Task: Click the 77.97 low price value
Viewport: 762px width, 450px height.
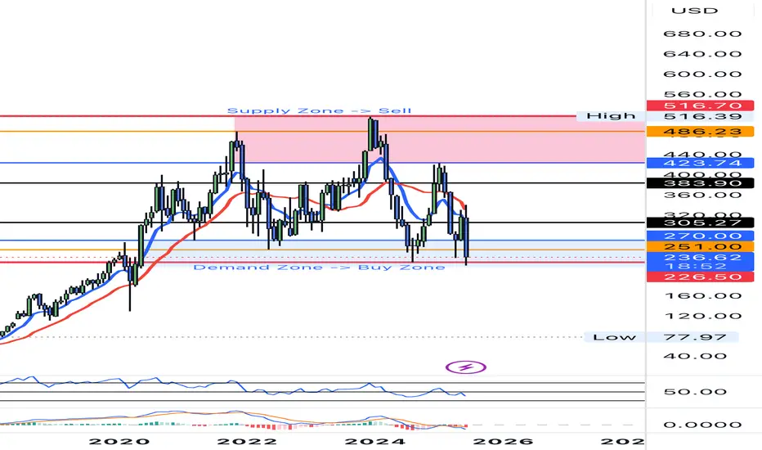Action: pos(695,337)
